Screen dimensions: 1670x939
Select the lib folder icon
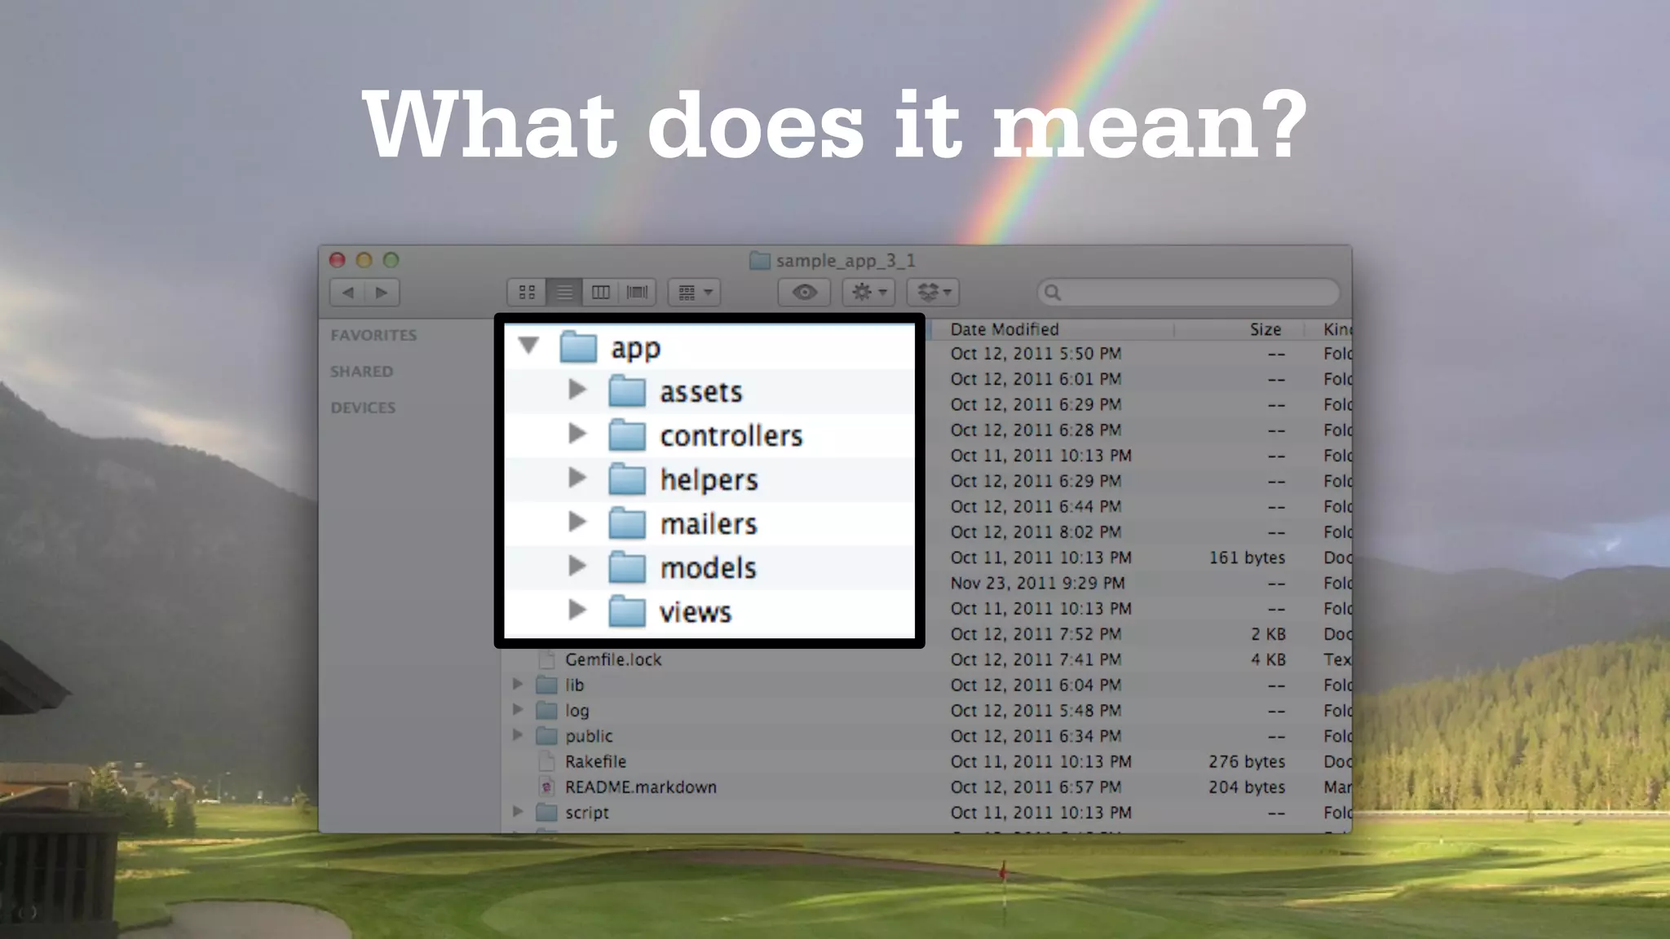(546, 685)
